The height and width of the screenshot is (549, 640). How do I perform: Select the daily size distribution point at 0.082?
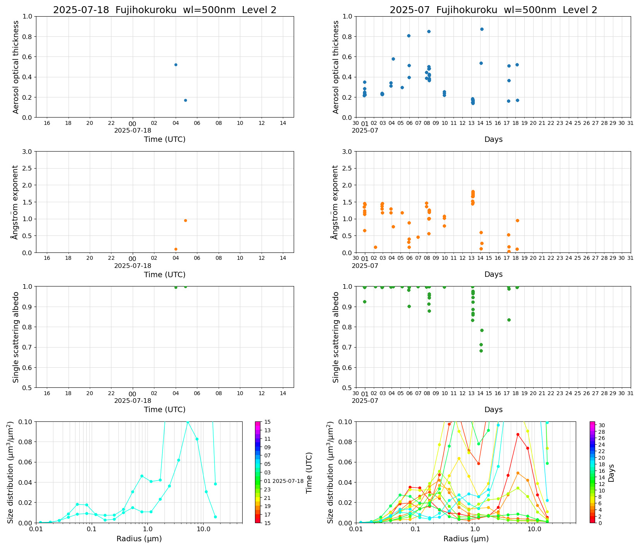pyautogui.click(x=197, y=439)
